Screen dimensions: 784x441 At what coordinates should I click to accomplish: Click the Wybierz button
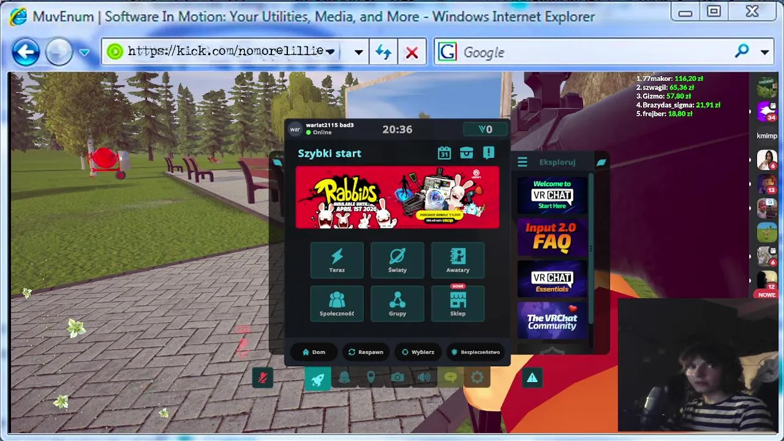418,352
